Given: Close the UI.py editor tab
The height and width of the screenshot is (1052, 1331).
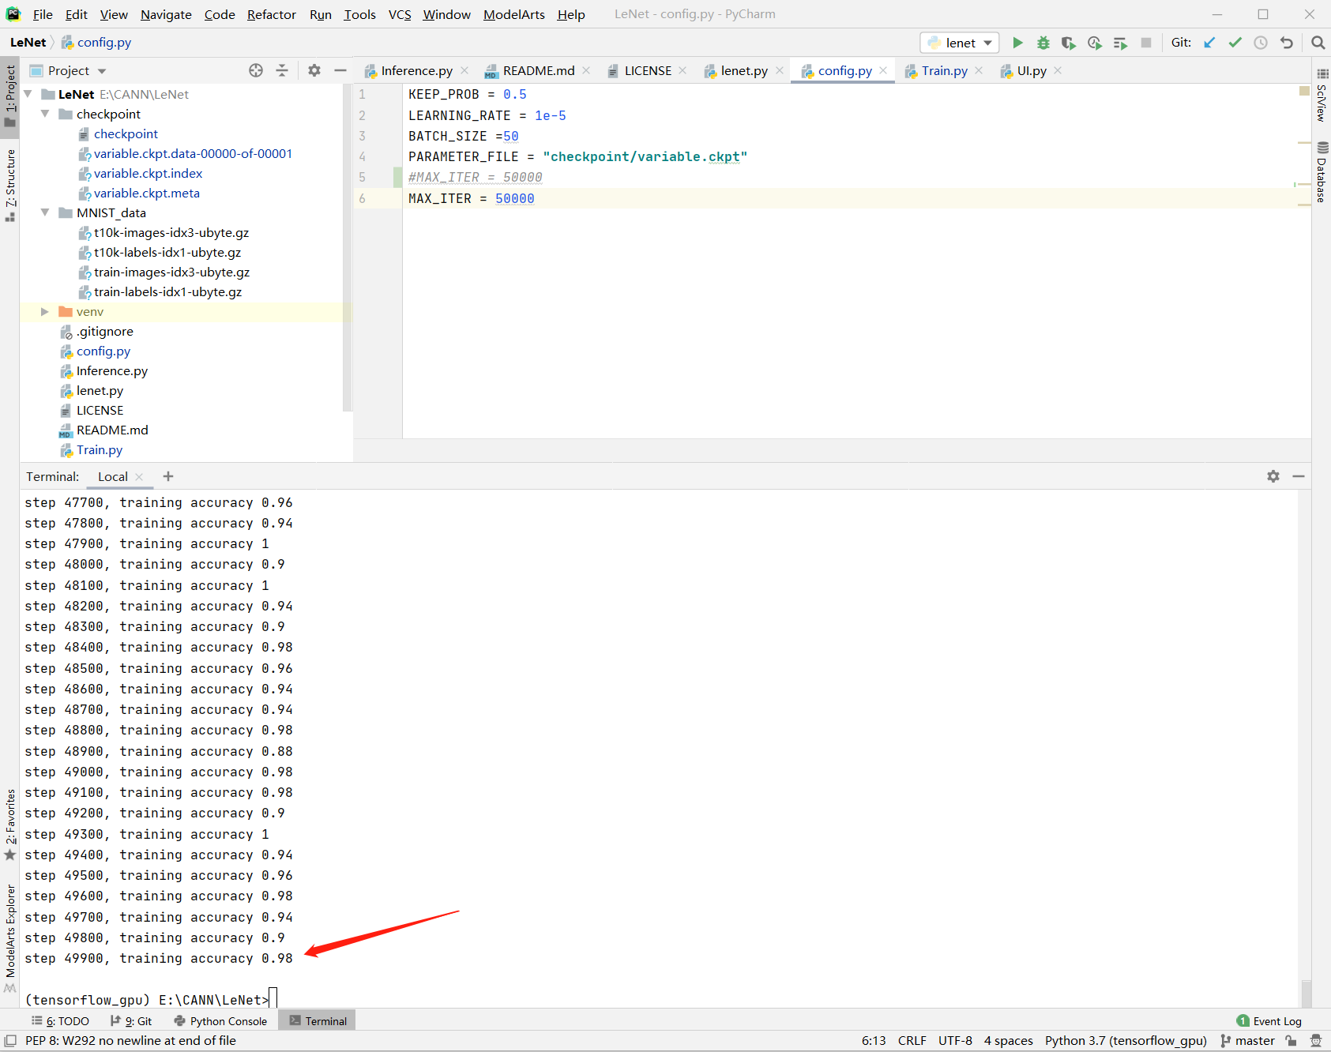Looking at the screenshot, I should 1058,70.
